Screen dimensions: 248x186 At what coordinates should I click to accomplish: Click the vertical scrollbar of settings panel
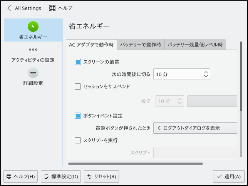[x=241, y=100]
